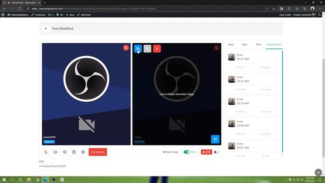Open the comments icon showing 68
Image resolution: width=325 pixels, height=183 pixels.
(x=60, y=15)
